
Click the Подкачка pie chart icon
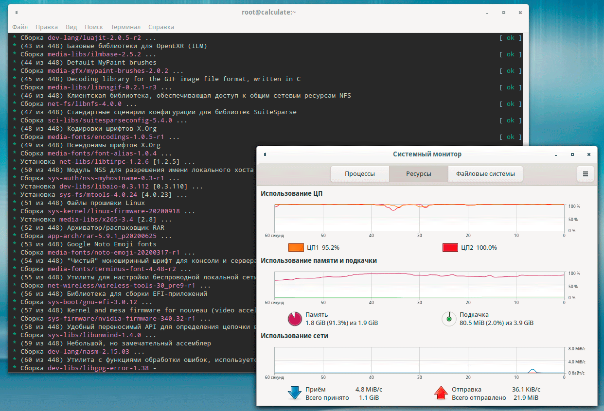point(448,319)
